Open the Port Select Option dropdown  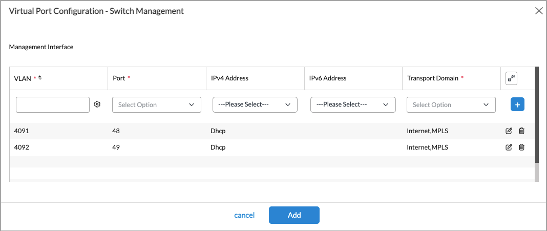click(x=156, y=104)
